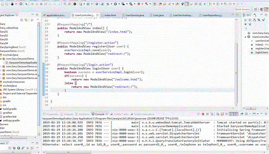
Task: Click Remove Launch in the Console toolbar
Action: pos(207,114)
